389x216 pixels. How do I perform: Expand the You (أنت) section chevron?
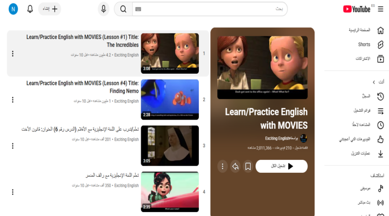374,82
